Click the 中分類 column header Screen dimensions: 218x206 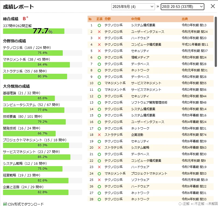[x=136, y=19]
